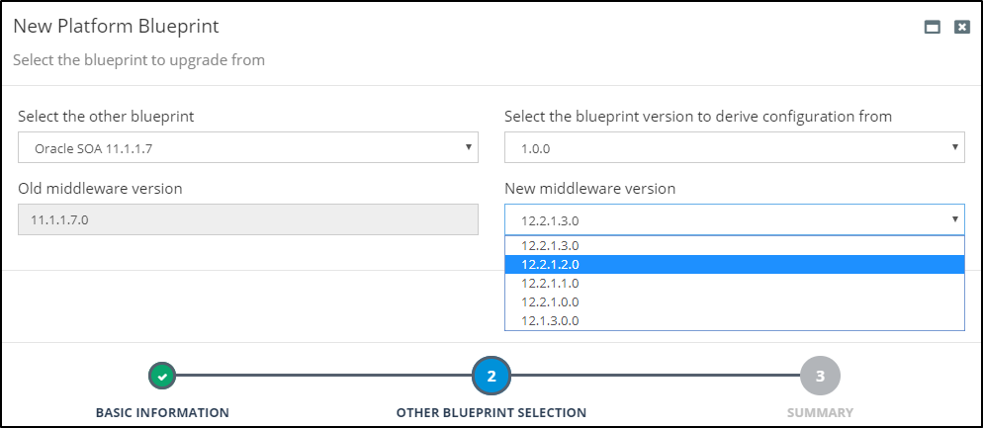Click the Old middleware version field

pyautogui.click(x=247, y=219)
